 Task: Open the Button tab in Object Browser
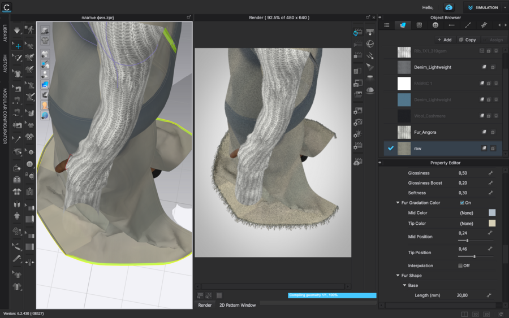click(435, 25)
